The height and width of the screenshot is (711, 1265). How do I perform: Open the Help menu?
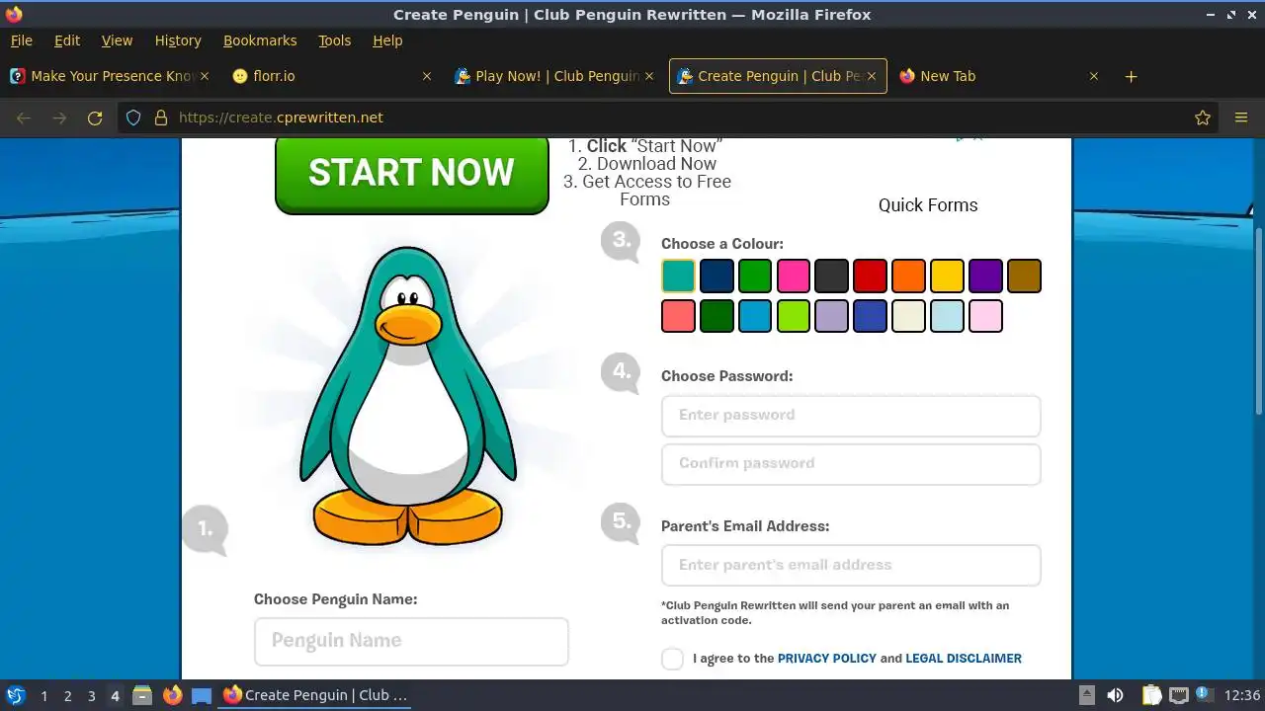387,40
